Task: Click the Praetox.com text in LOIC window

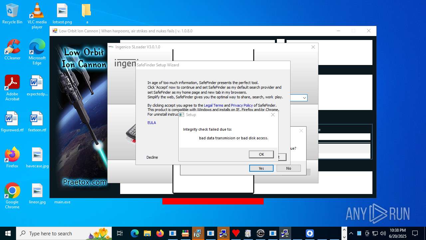Action: 85,182
